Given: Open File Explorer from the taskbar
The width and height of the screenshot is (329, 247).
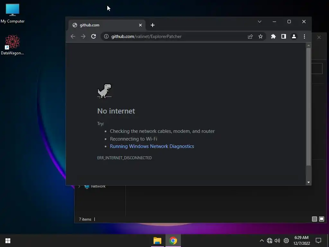Looking at the screenshot, I should 157,241.
